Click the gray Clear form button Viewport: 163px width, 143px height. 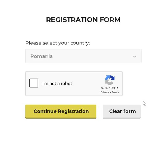coord(122,112)
